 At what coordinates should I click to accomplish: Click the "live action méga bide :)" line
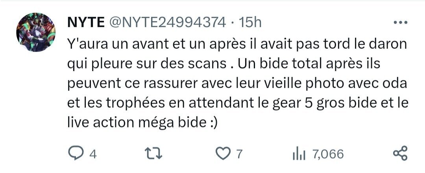coord(142,123)
